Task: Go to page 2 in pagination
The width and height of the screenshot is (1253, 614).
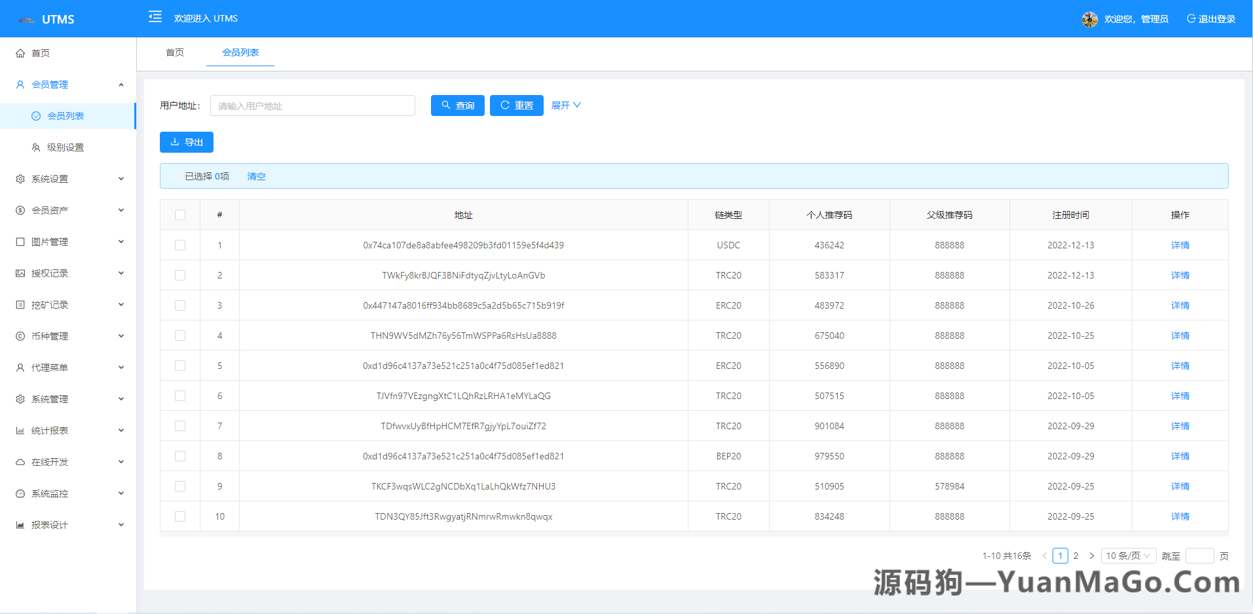Action: pos(1075,555)
